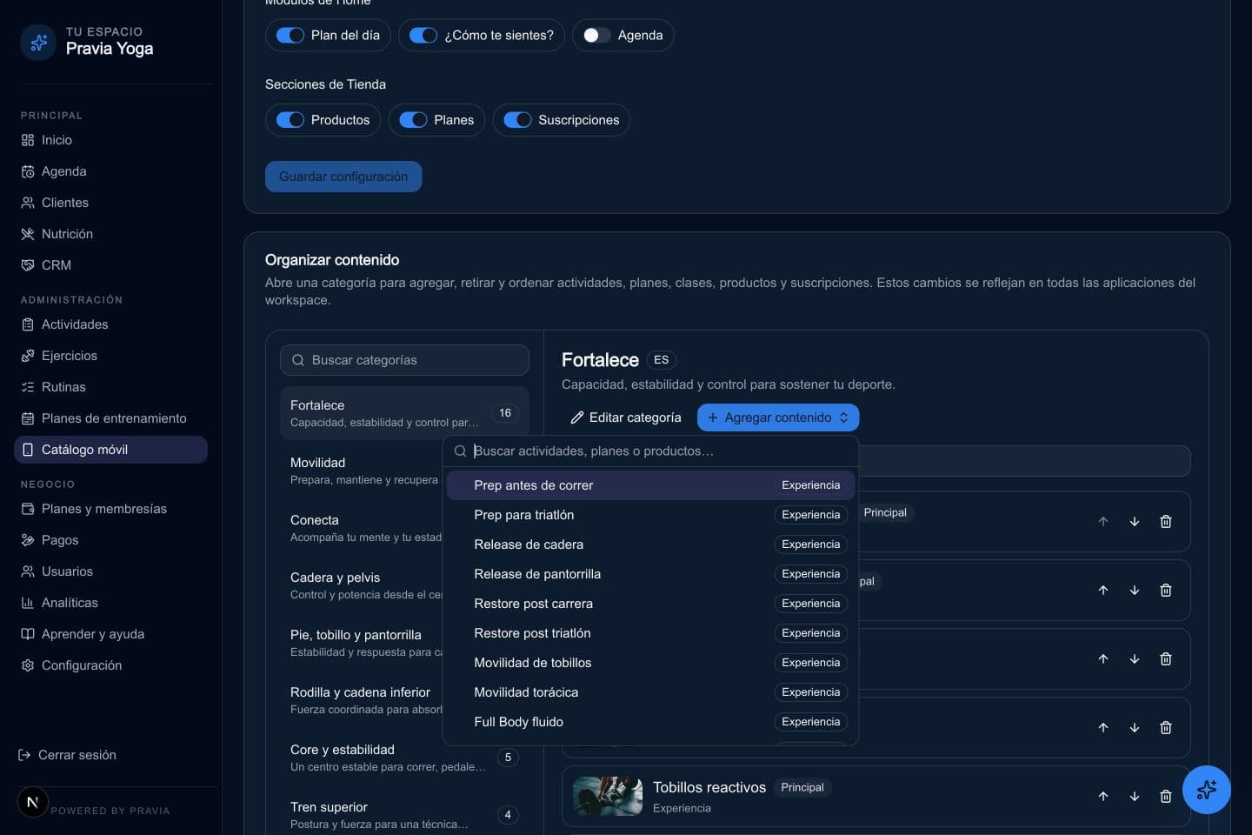
Task: Focus the Buscar categorías search field
Action: 404,360
